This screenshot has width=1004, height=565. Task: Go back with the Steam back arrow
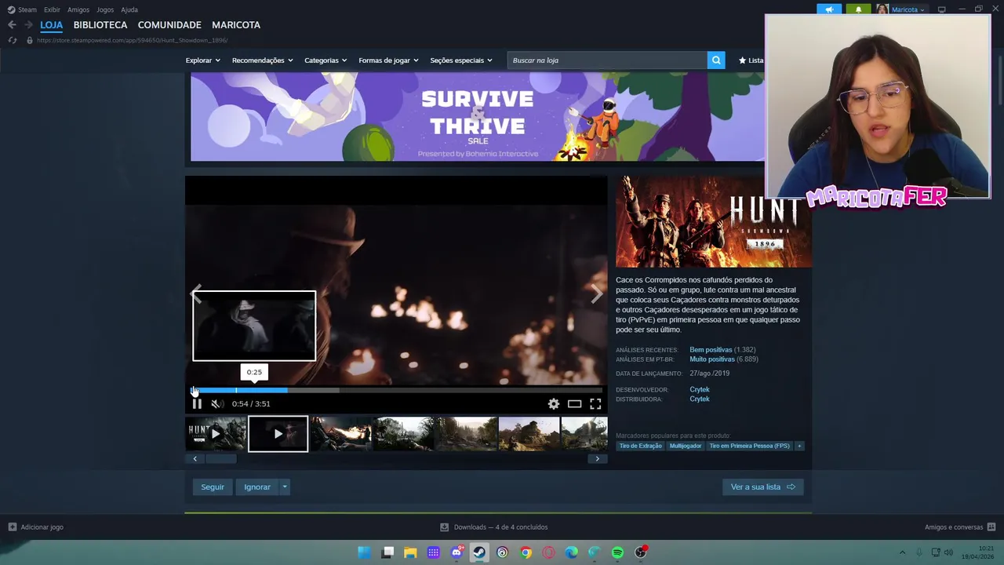click(x=12, y=25)
